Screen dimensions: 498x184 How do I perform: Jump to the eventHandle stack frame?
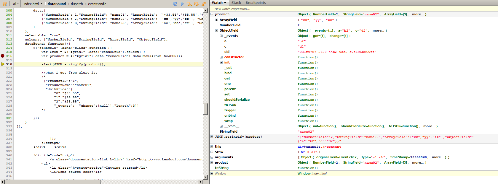(97, 4)
